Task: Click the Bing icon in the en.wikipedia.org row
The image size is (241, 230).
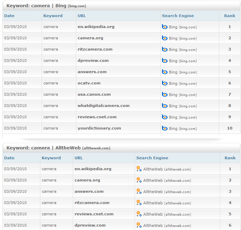Action: pos(164,27)
